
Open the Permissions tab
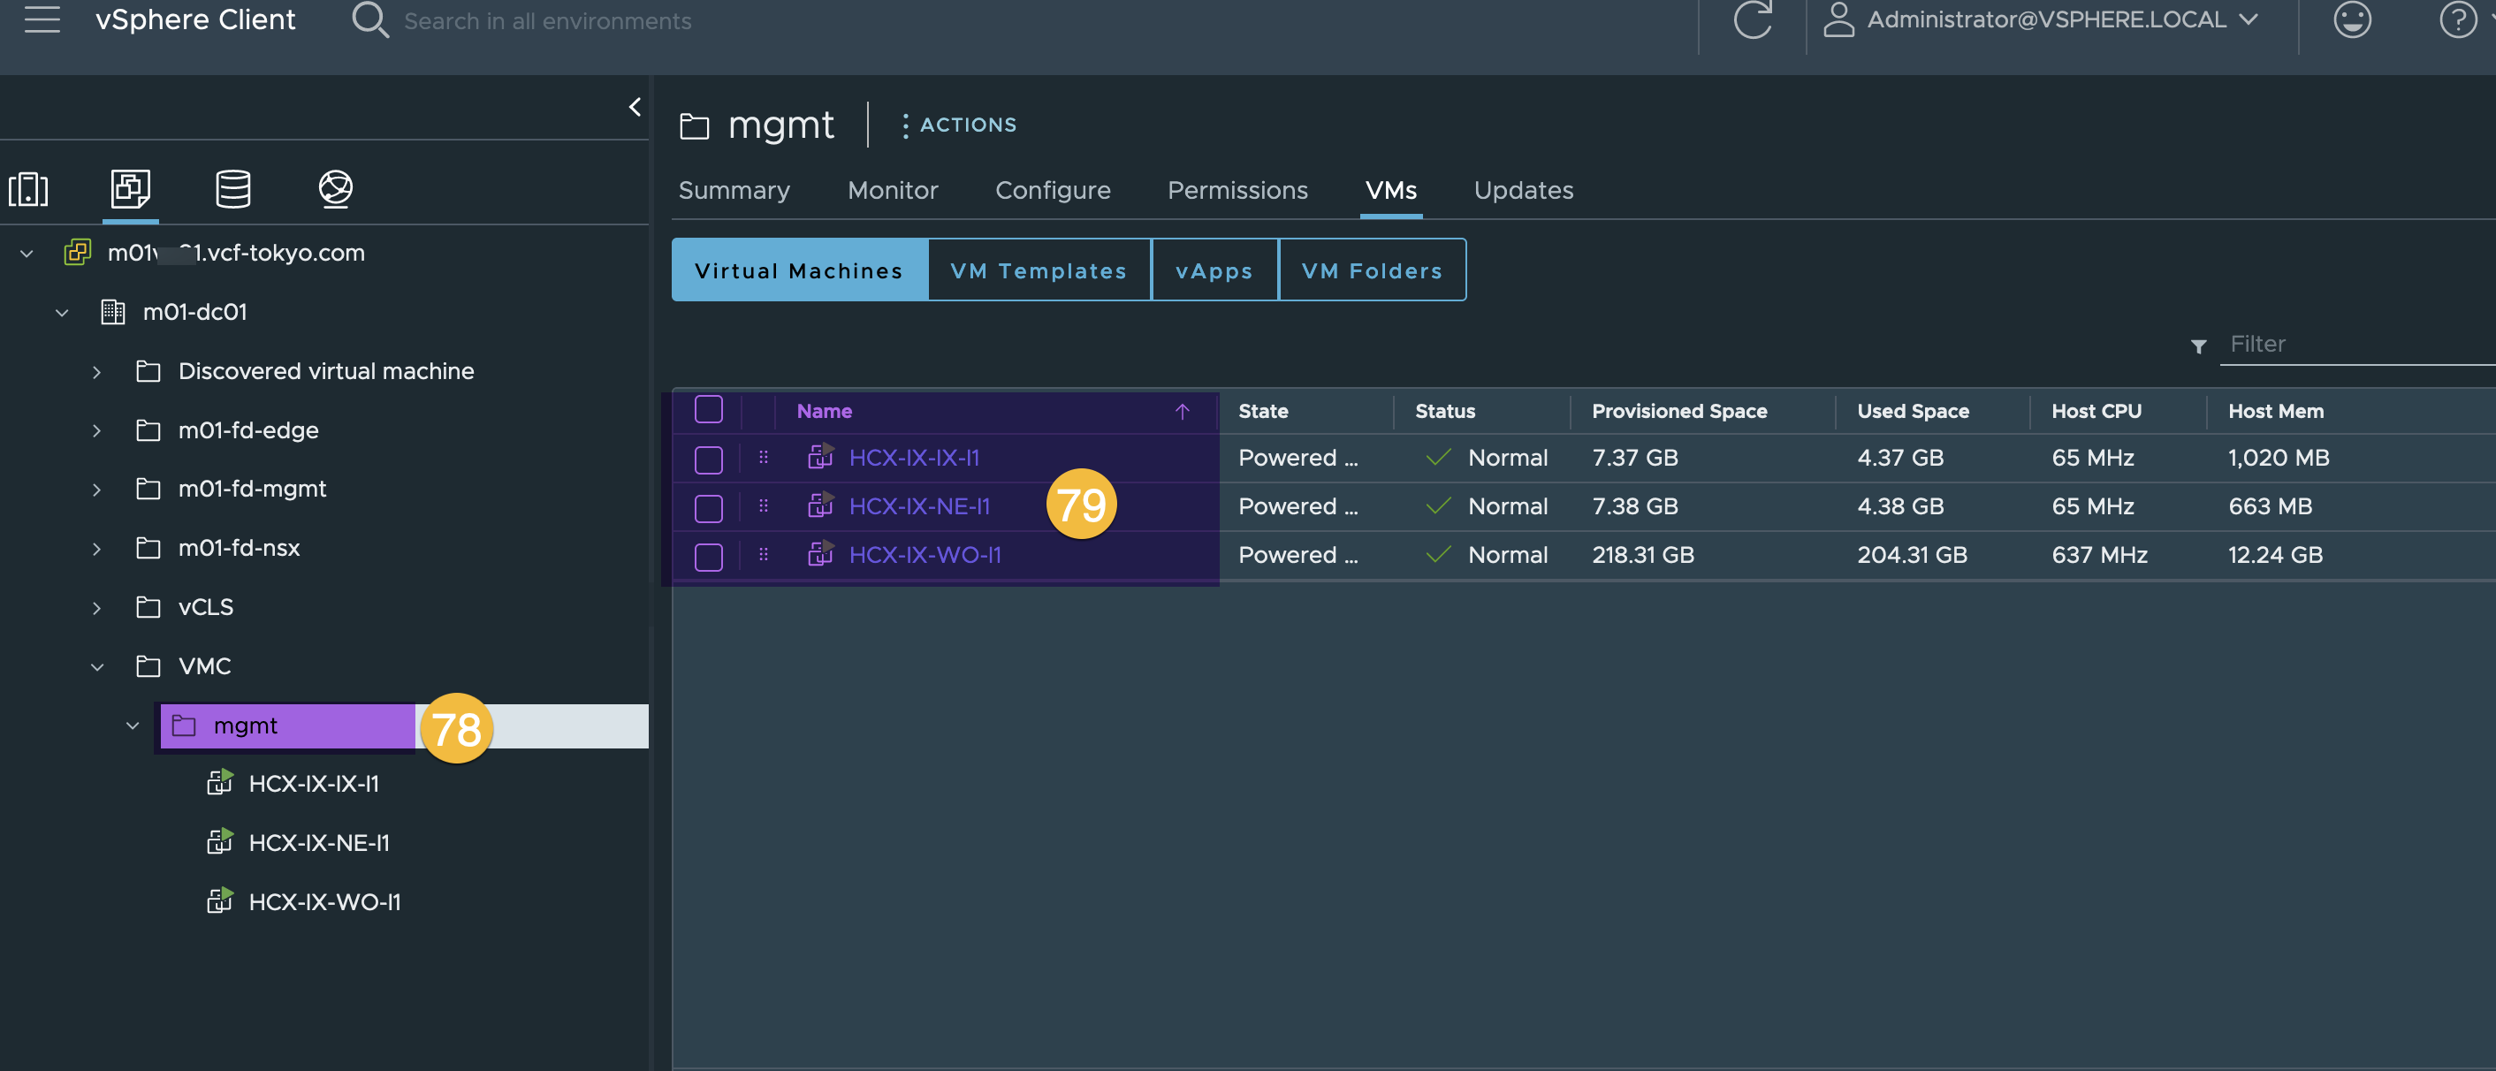click(1237, 190)
